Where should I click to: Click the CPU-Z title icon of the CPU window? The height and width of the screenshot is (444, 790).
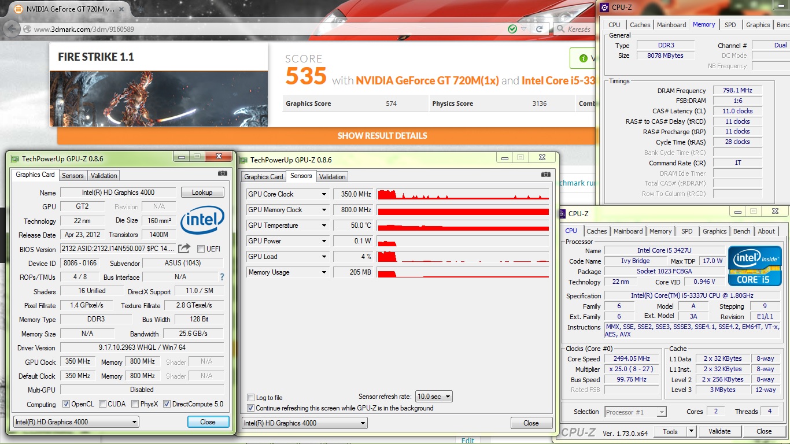coord(562,213)
